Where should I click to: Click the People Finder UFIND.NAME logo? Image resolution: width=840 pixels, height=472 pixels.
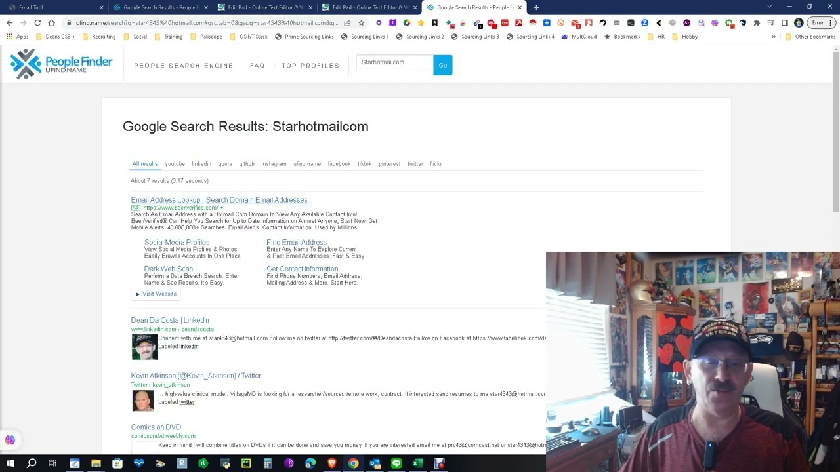62,64
